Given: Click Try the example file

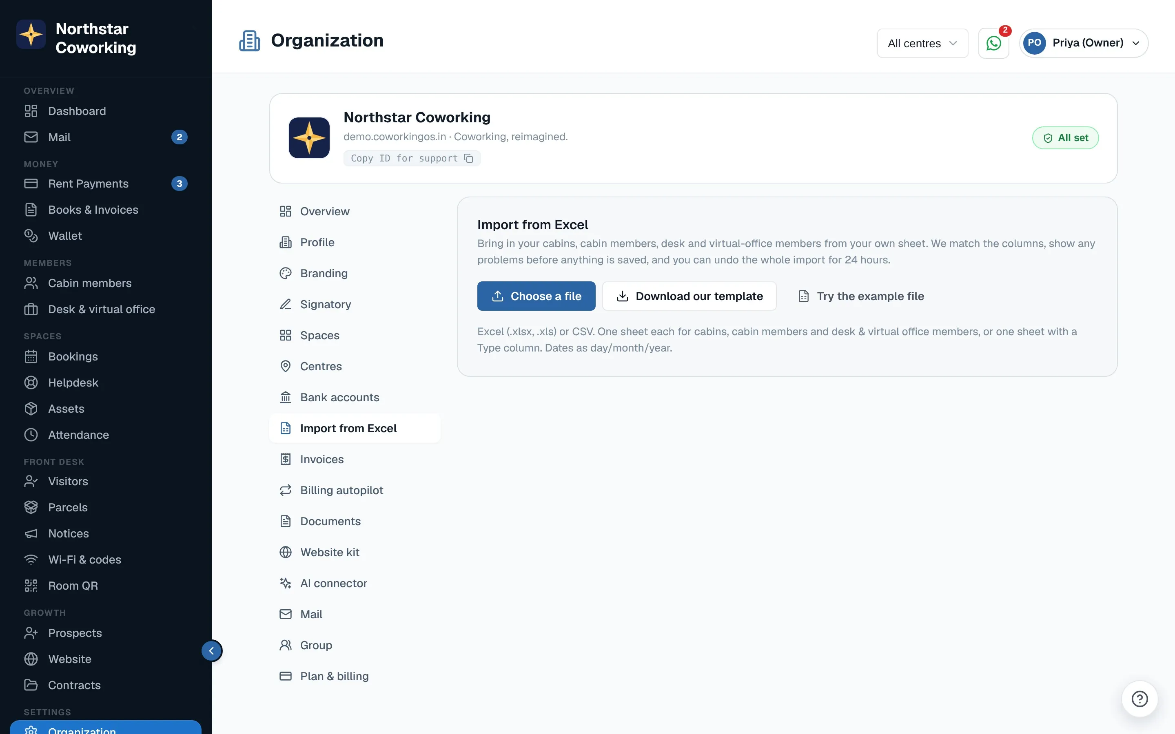Looking at the screenshot, I should pos(861,296).
